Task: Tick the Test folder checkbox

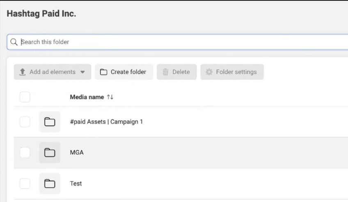Action: tap(25, 184)
